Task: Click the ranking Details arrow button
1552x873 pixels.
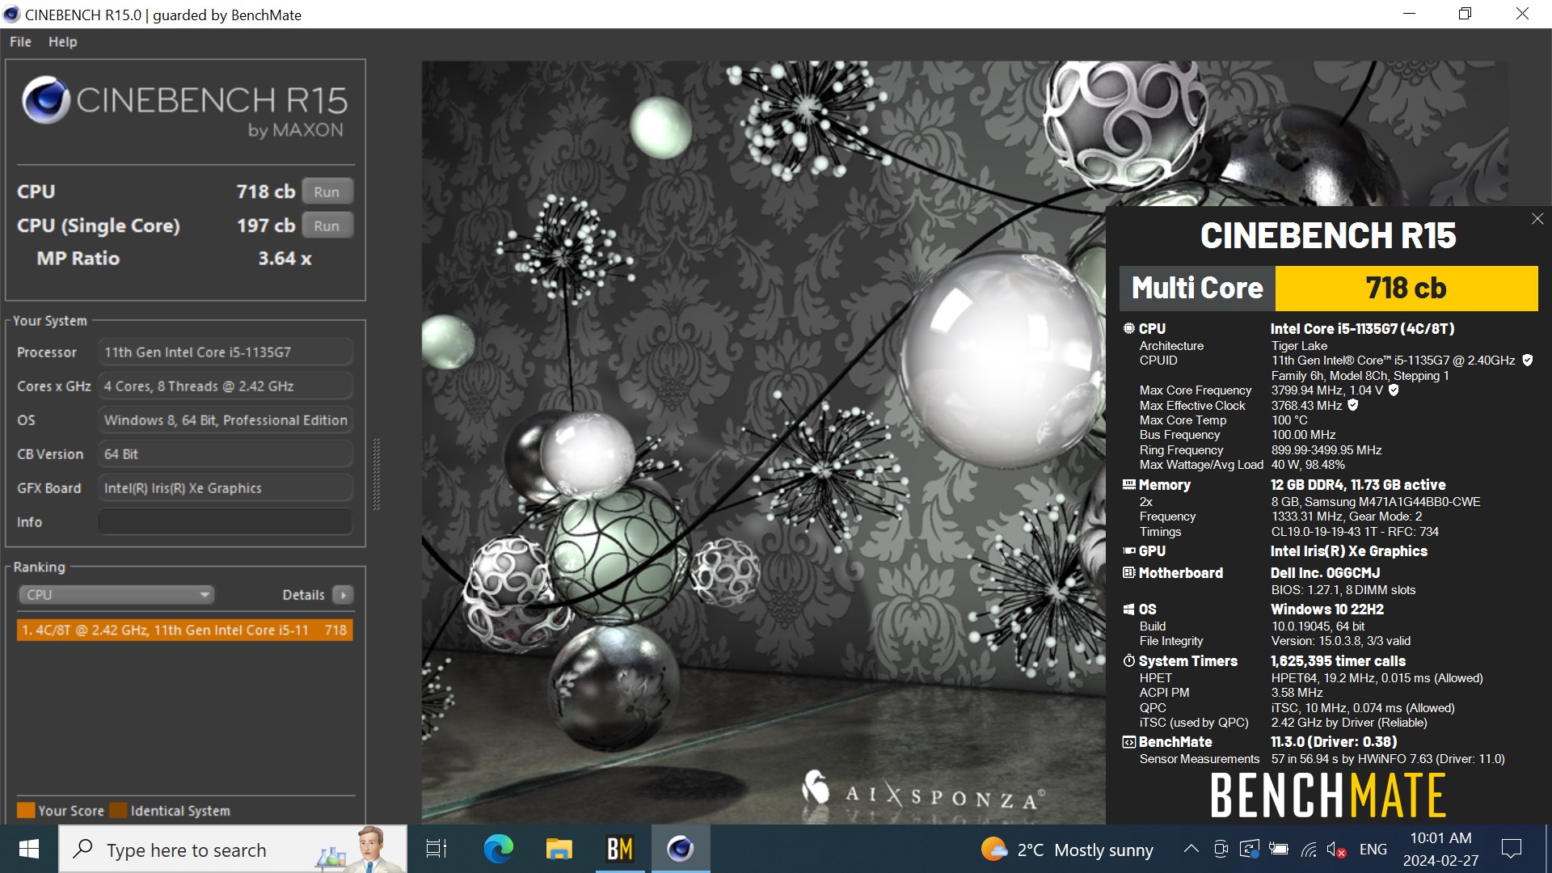Action: point(343,595)
